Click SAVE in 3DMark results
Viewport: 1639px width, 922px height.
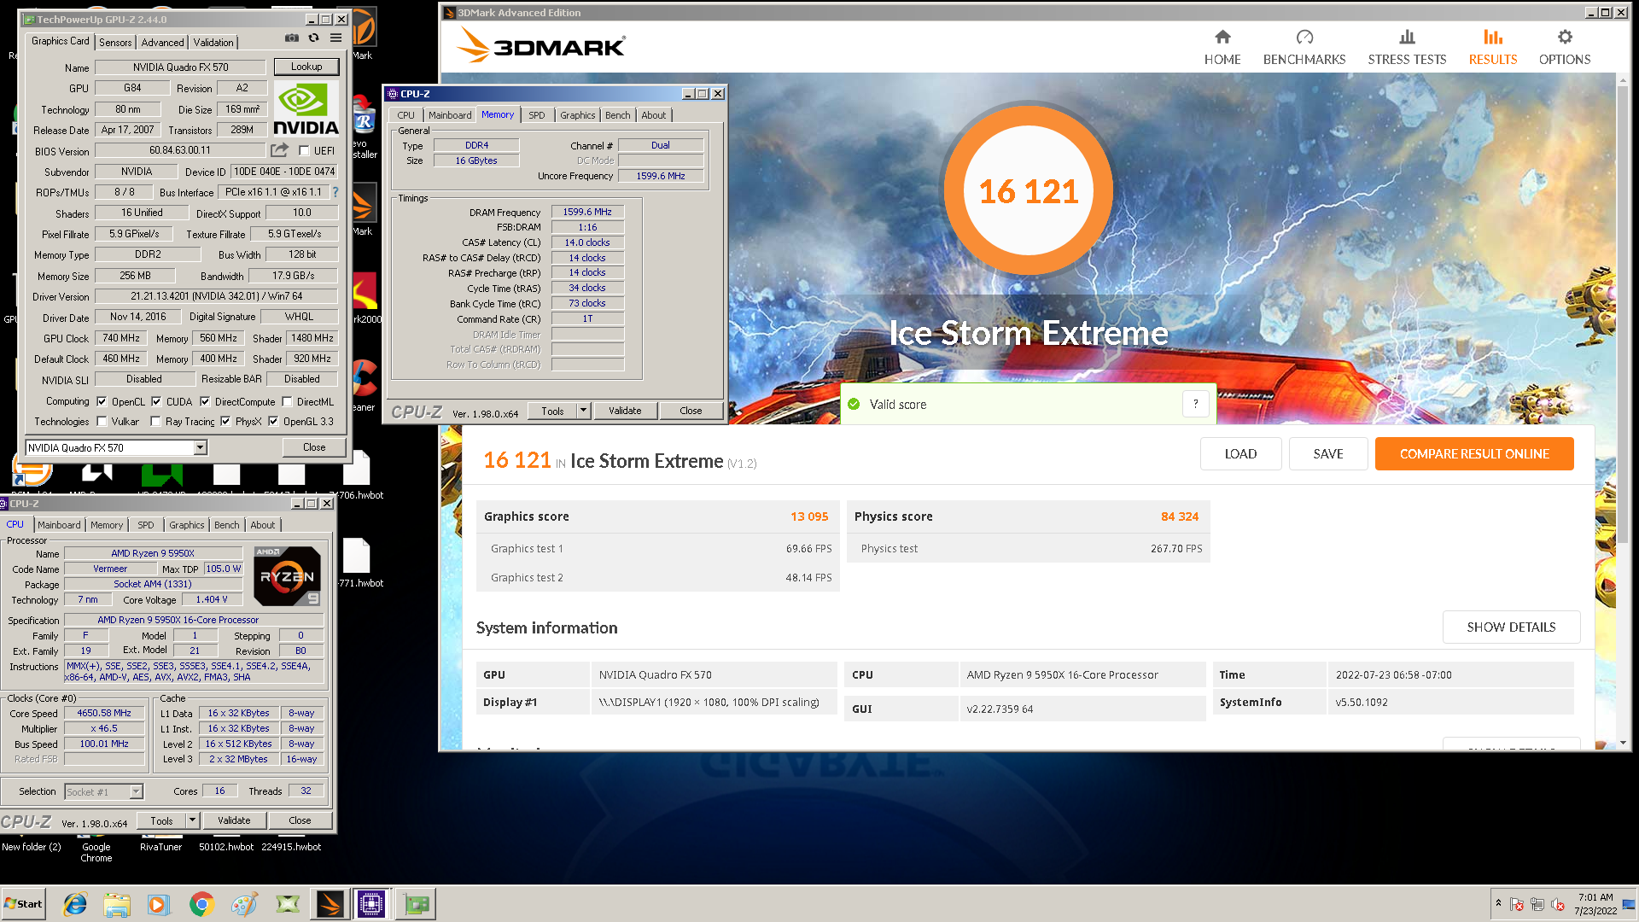click(1328, 453)
